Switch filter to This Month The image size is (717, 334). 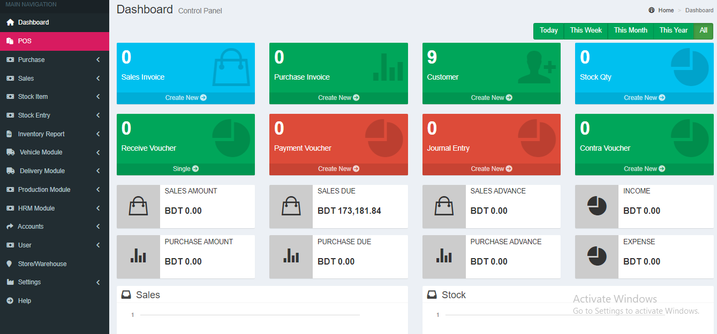(x=630, y=30)
